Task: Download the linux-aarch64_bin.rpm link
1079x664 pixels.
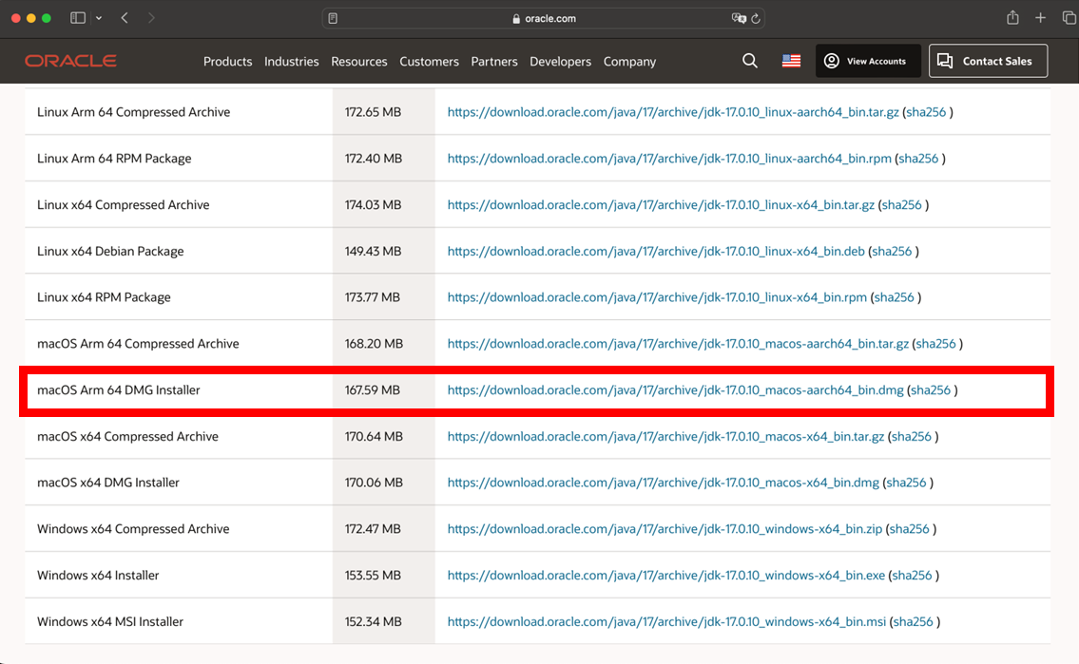Action: point(669,158)
